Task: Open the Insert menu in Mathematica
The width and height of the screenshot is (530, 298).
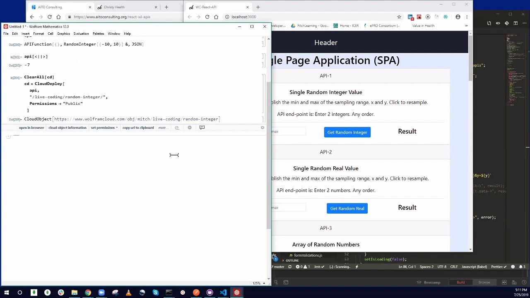Action: pyautogui.click(x=25, y=34)
